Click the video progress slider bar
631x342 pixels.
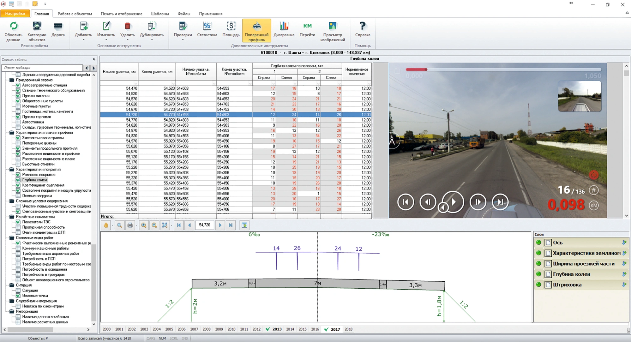tap(503, 69)
